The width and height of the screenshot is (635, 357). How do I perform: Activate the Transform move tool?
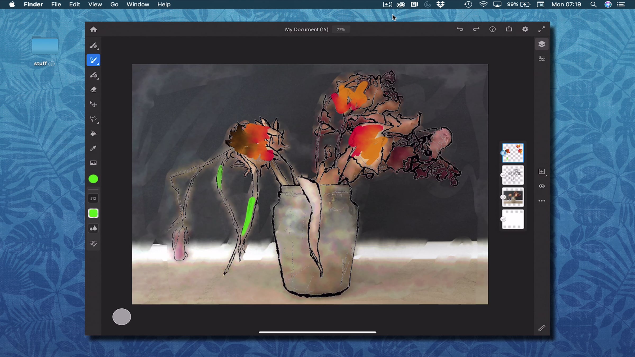pyautogui.click(x=93, y=104)
